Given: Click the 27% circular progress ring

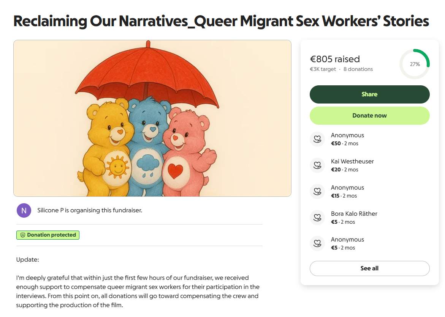Looking at the screenshot, I should tap(415, 64).
